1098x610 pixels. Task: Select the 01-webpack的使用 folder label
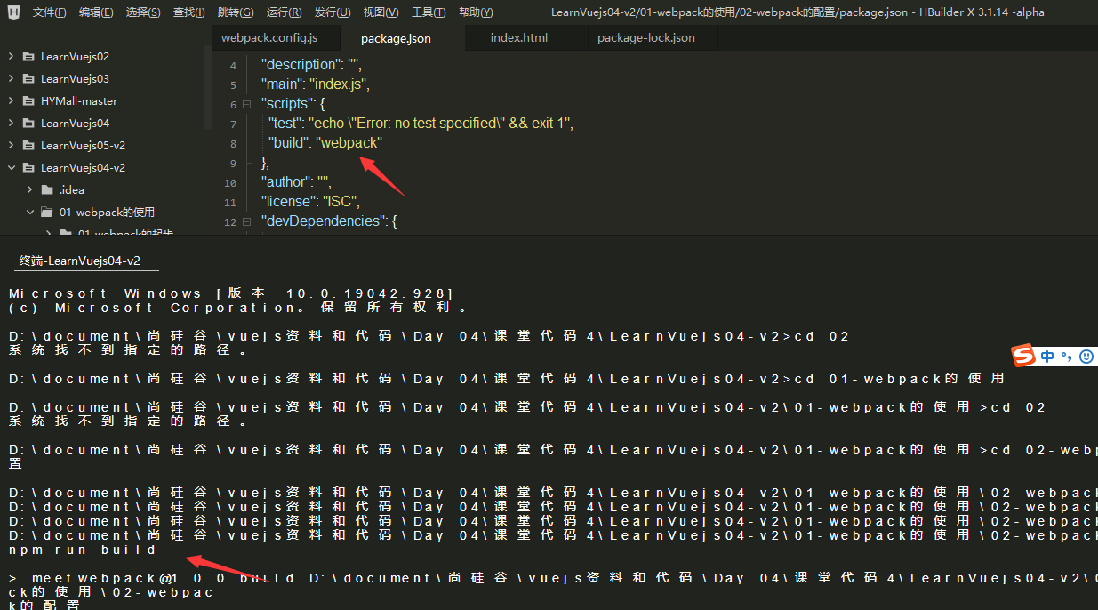[x=107, y=212]
